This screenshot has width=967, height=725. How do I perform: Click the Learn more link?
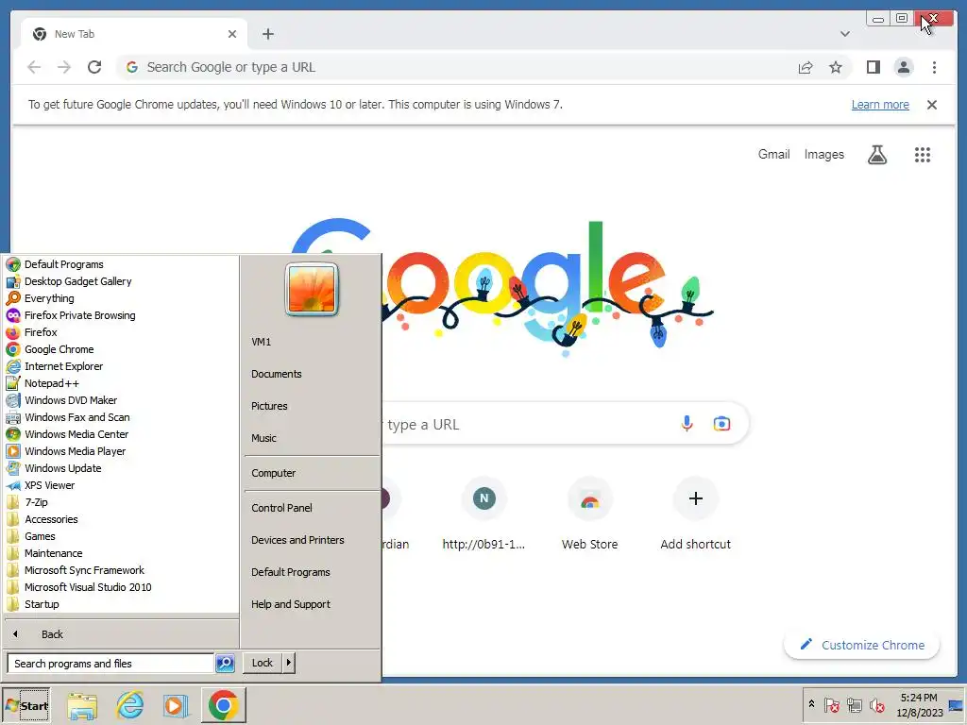point(880,105)
